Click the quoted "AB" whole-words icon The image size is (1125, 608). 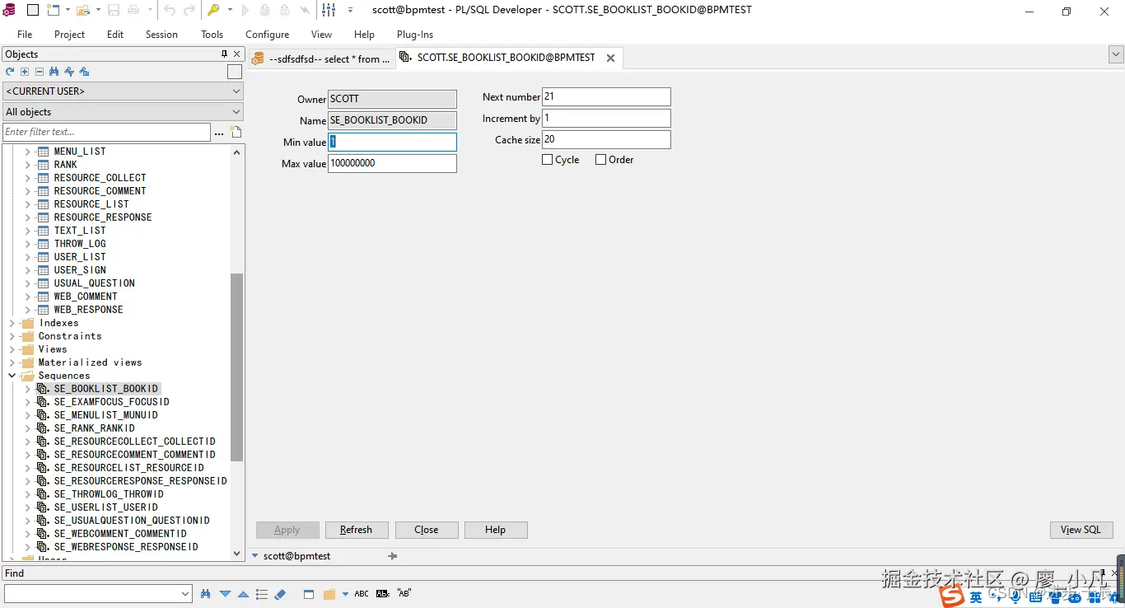coord(404,593)
